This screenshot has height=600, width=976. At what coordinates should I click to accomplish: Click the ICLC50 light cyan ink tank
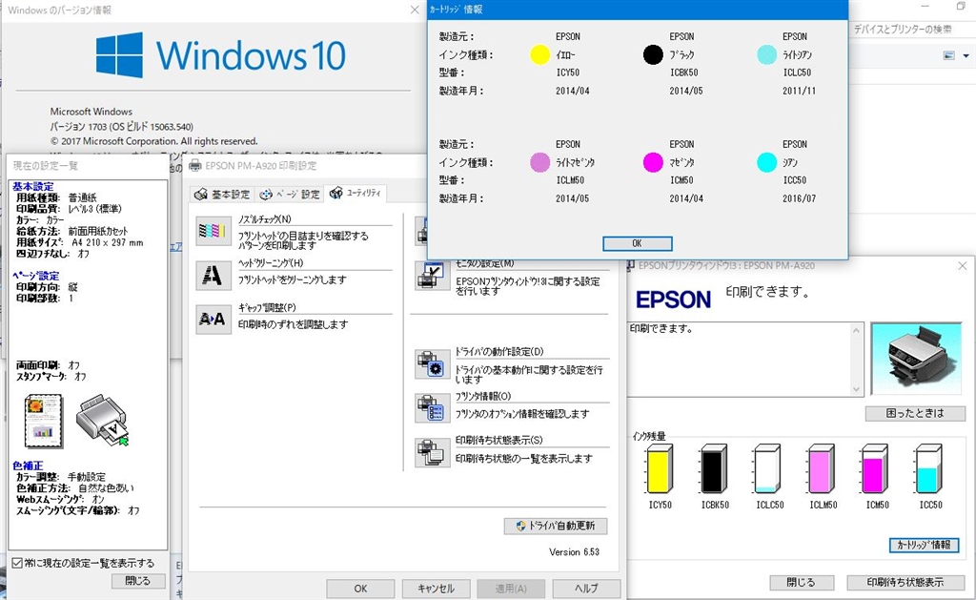pos(767,469)
